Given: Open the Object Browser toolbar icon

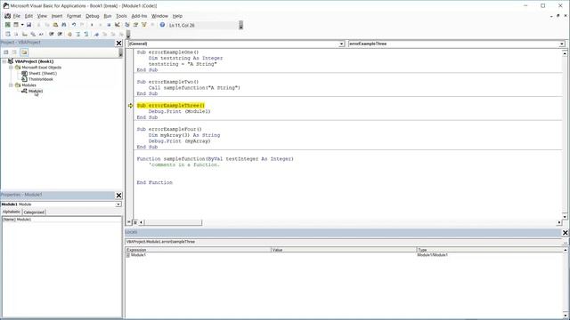Looking at the screenshot, I should tap(144, 25).
